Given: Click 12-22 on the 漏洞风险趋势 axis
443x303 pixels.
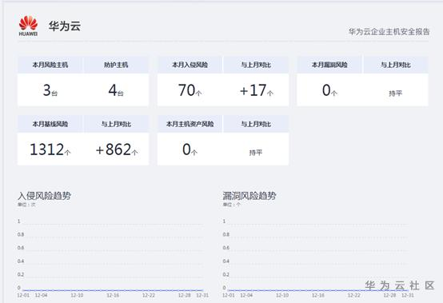Looking at the screenshot, I should pyautogui.click(x=354, y=295).
